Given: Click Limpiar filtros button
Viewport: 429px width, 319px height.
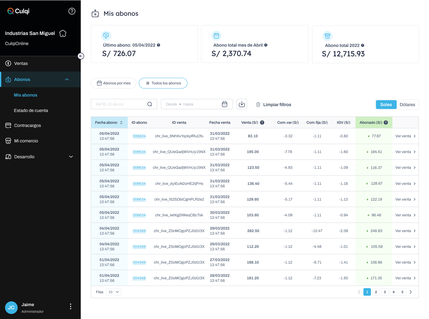Looking at the screenshot, I should 273,105.
